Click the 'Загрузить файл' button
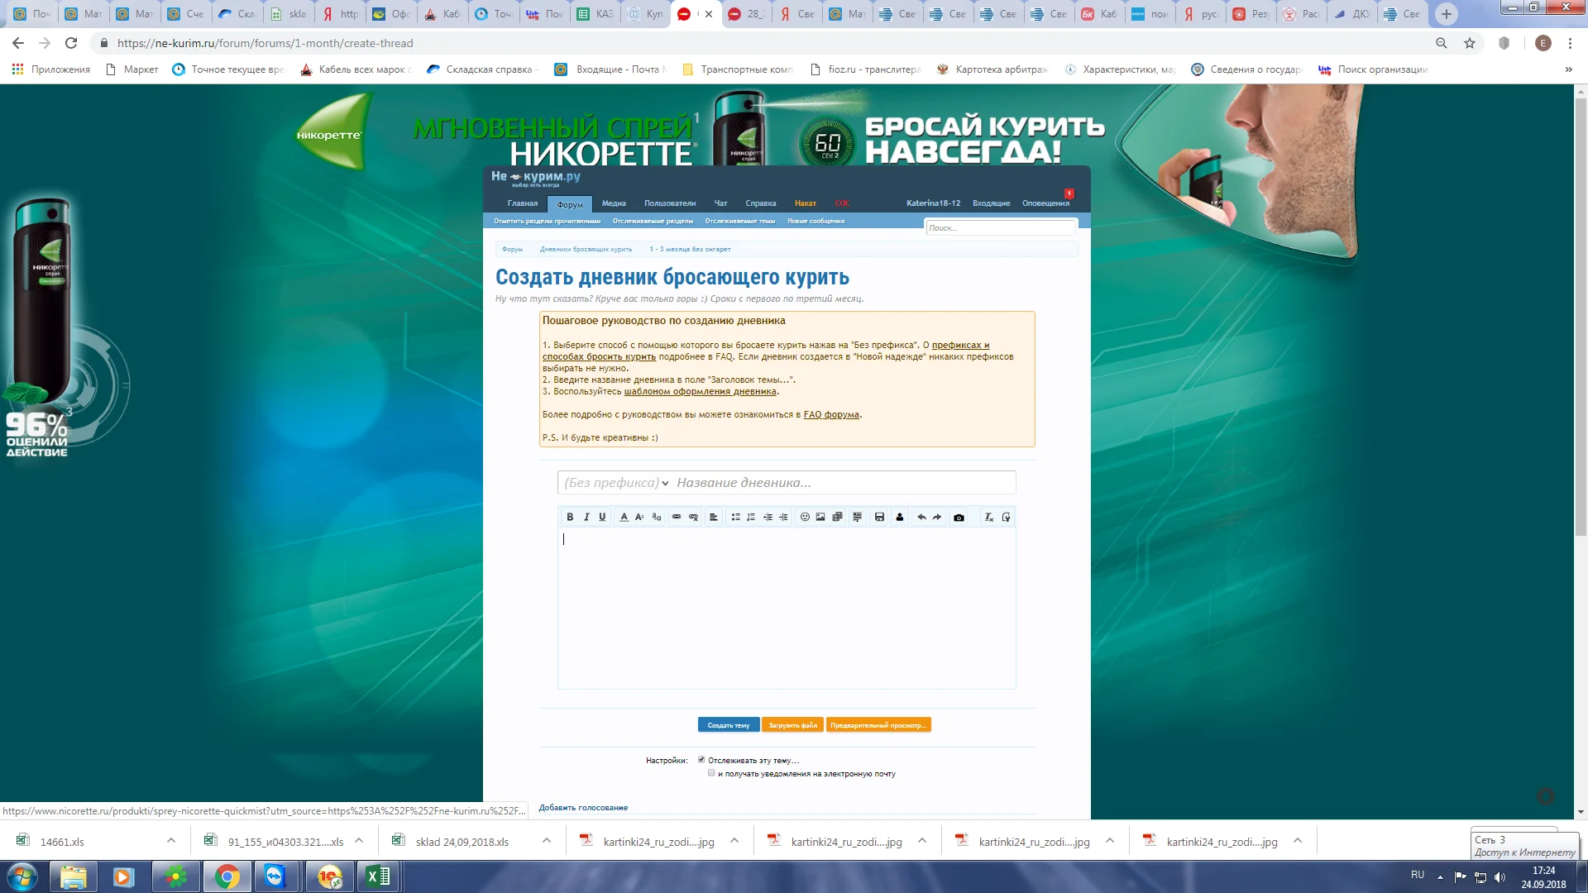 pyautogui.click(x=792, y=725)
